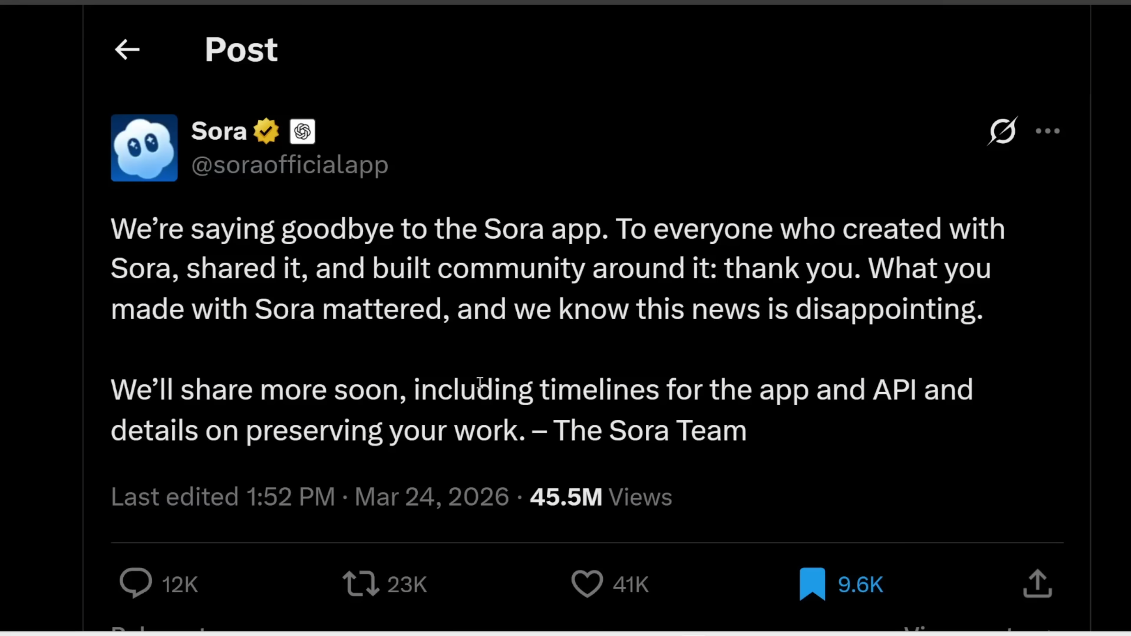The width and height of the screenshot is (1131, 636).
Task: Click the gold verified checkmark badge
Action: click(266, 131)
